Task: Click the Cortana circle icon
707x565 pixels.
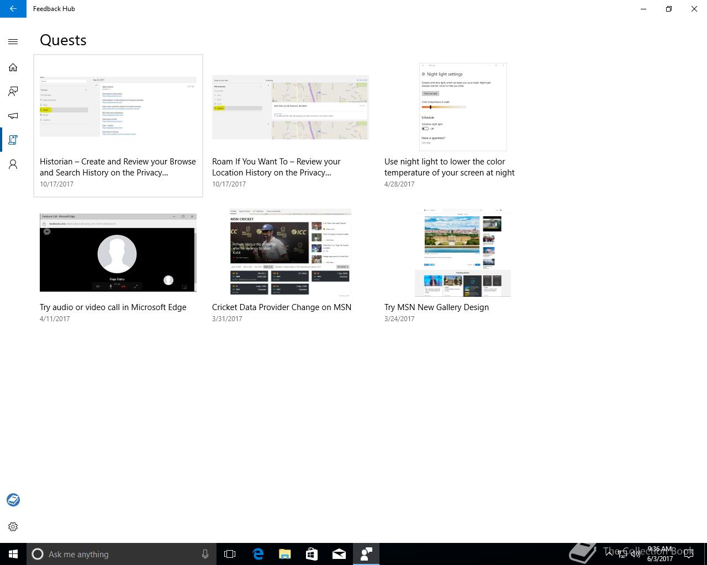Action: (x=38, y=554)
